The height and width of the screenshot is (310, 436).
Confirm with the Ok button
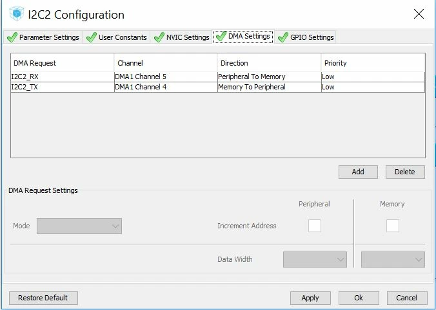click(359, 298)
